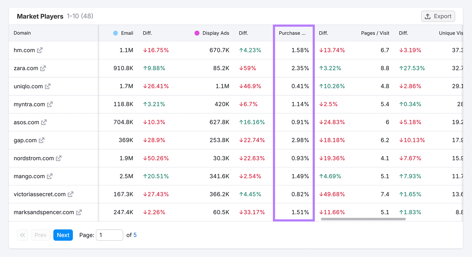Select the gap.com domain text

pyautogui.click(x=25, y=140)
